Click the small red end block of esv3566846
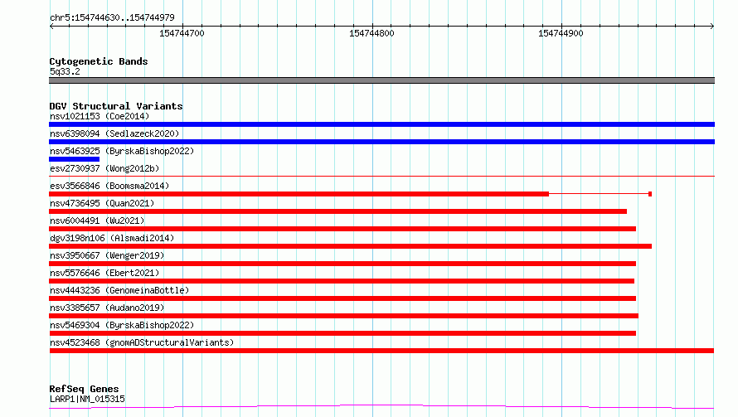Viewport: 738px width, 417px height. coord(650,194)
